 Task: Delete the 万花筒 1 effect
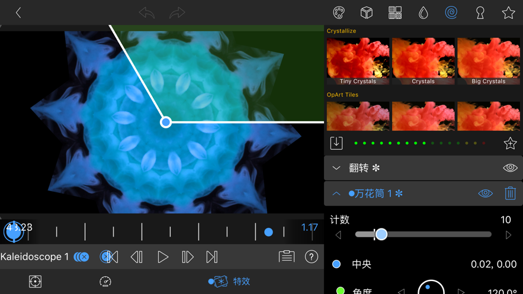(x=510, y=193)
